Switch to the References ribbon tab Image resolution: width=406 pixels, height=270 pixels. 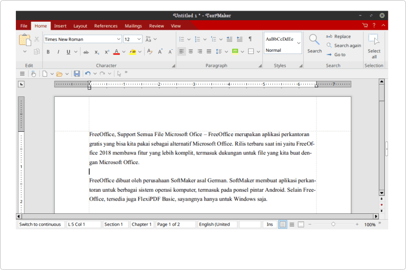tap(105, 26)
